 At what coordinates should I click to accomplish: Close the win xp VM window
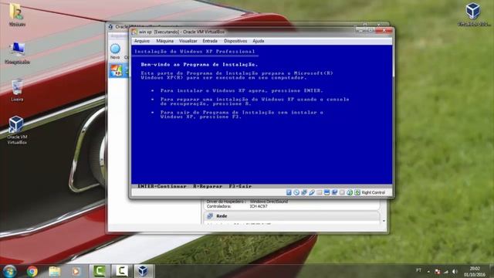pyautogui.click(x=384, y=30)
